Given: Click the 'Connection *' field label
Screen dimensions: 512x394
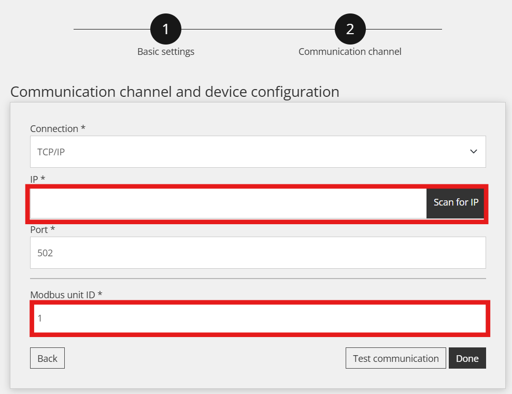Looking at the screenshot, I should pyautogui.click(x=58, y=128).
